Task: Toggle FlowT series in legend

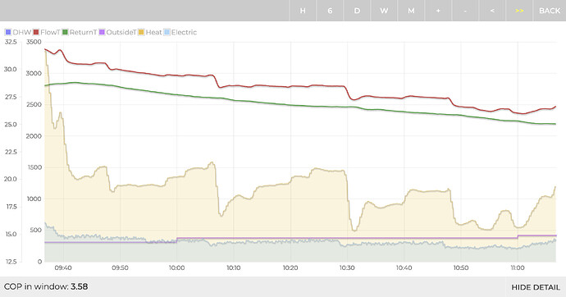Action: point(47,32)
